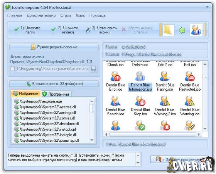Click icon grid horizontal scroll left arrow
The image size is (216, 174).
(x=106, y=134)
